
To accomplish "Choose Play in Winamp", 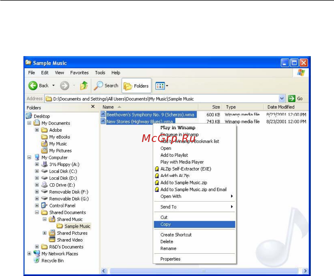I will point(178,128).
